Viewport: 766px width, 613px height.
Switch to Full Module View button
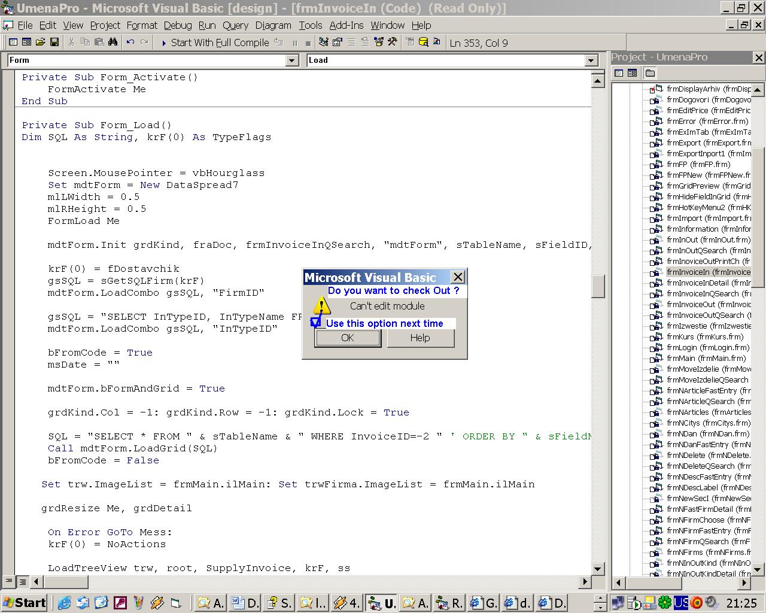tap(22, 581)
